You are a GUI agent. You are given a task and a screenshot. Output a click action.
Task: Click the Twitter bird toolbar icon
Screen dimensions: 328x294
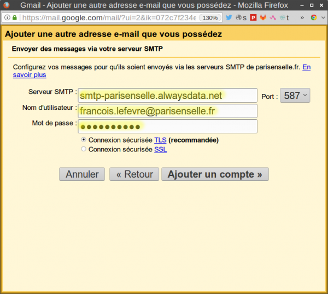click(230, 17)
